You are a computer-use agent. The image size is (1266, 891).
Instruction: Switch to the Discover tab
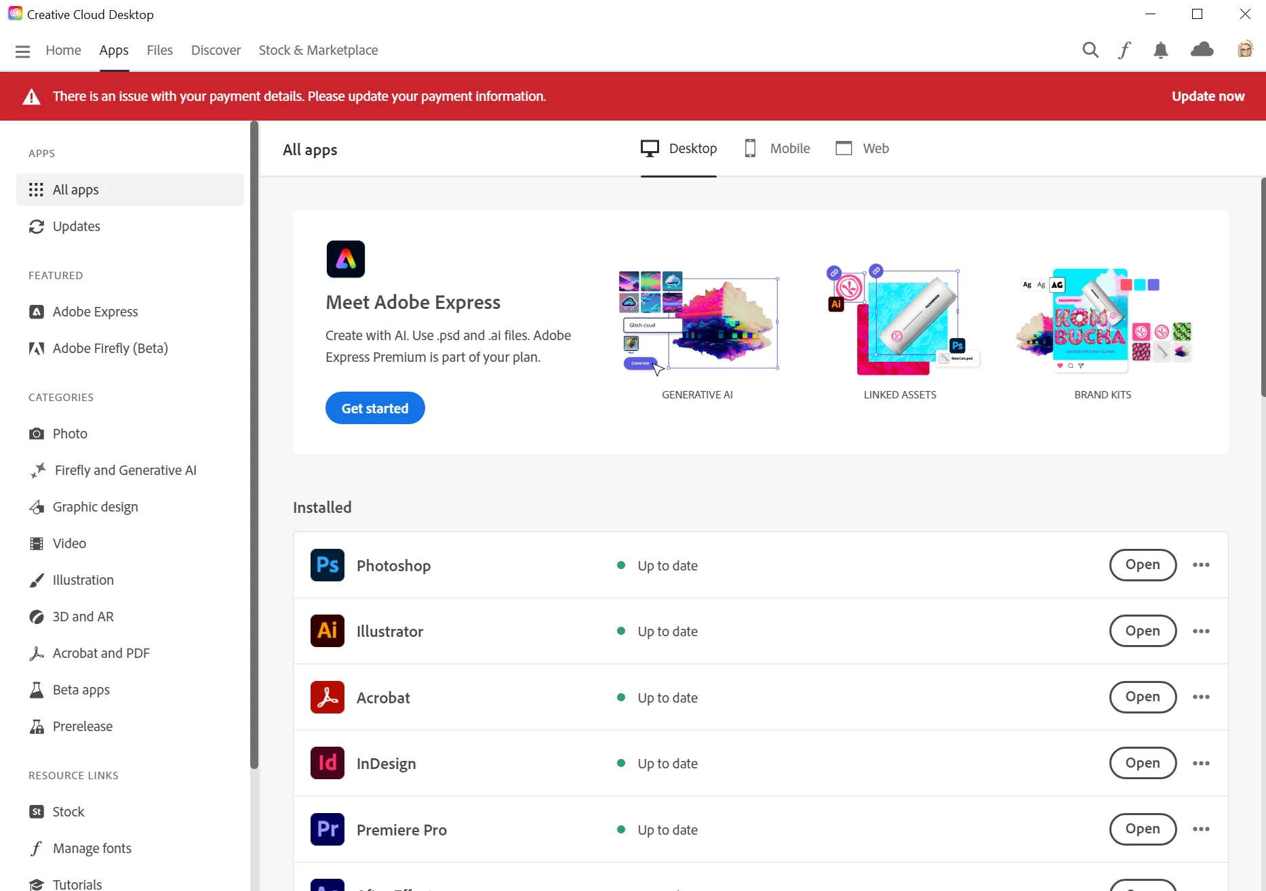[x=216, y=50]
